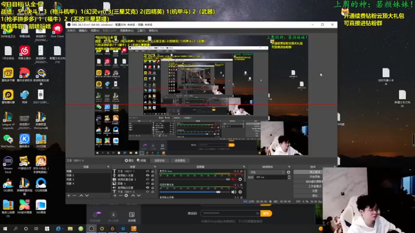Click the 选择颜色 select color button

[x=179, y=161]
